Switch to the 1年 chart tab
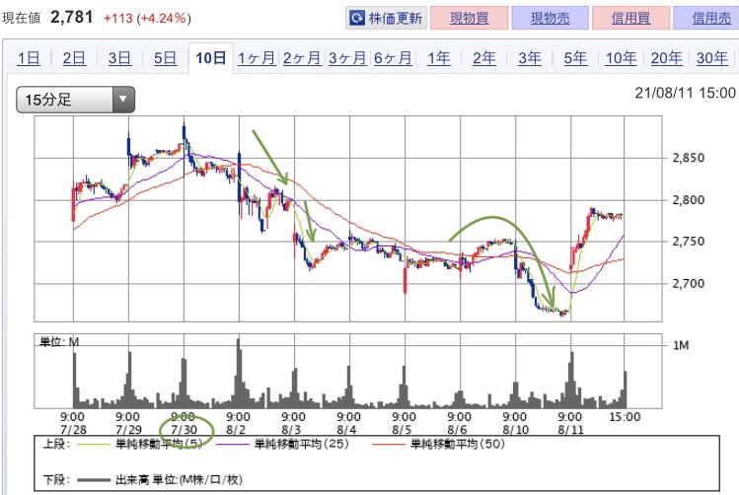 pos(438,58)
